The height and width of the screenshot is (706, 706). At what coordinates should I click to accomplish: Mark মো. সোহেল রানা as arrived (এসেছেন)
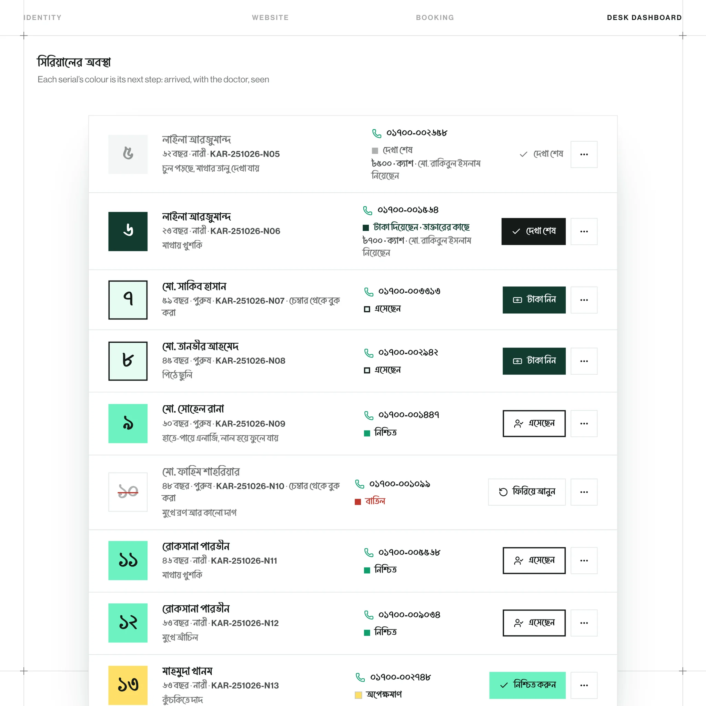(534, 424)
